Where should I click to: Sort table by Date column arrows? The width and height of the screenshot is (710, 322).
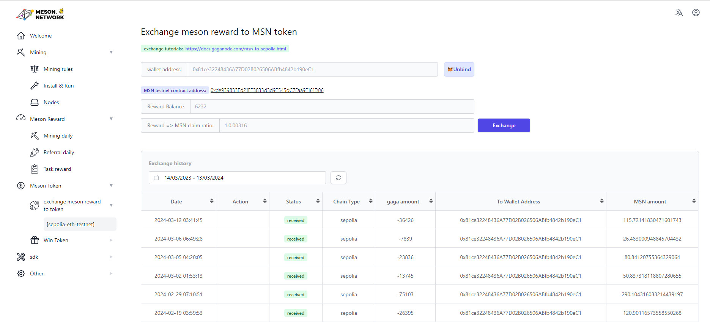pos(212,201)
